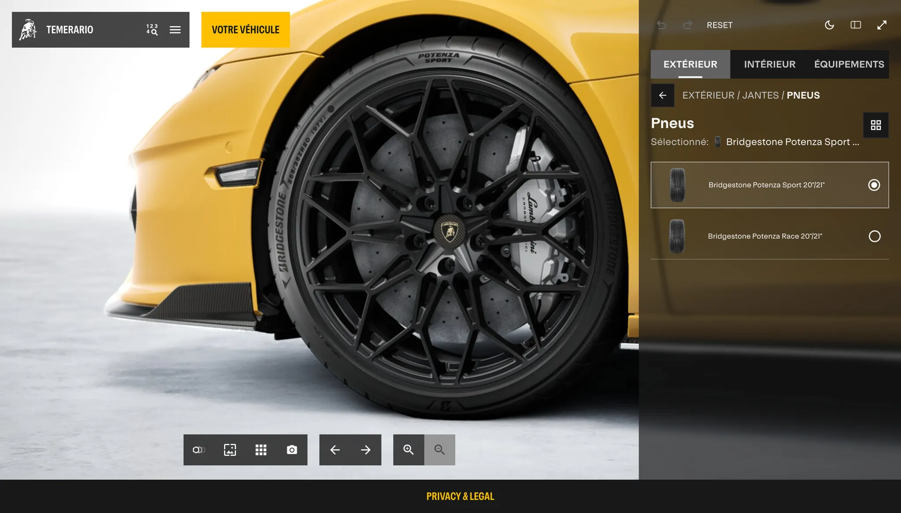901x513 pixels.
Task: Click the Votre Véhicule button
Action: 245,29
